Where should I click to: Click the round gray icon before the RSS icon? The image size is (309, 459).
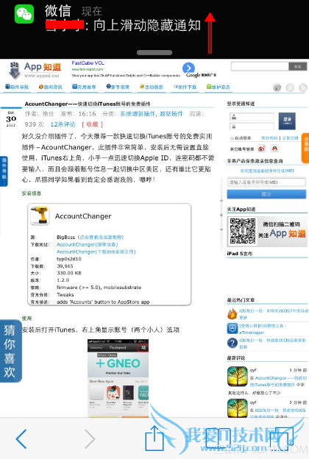(x=290, y=88)
